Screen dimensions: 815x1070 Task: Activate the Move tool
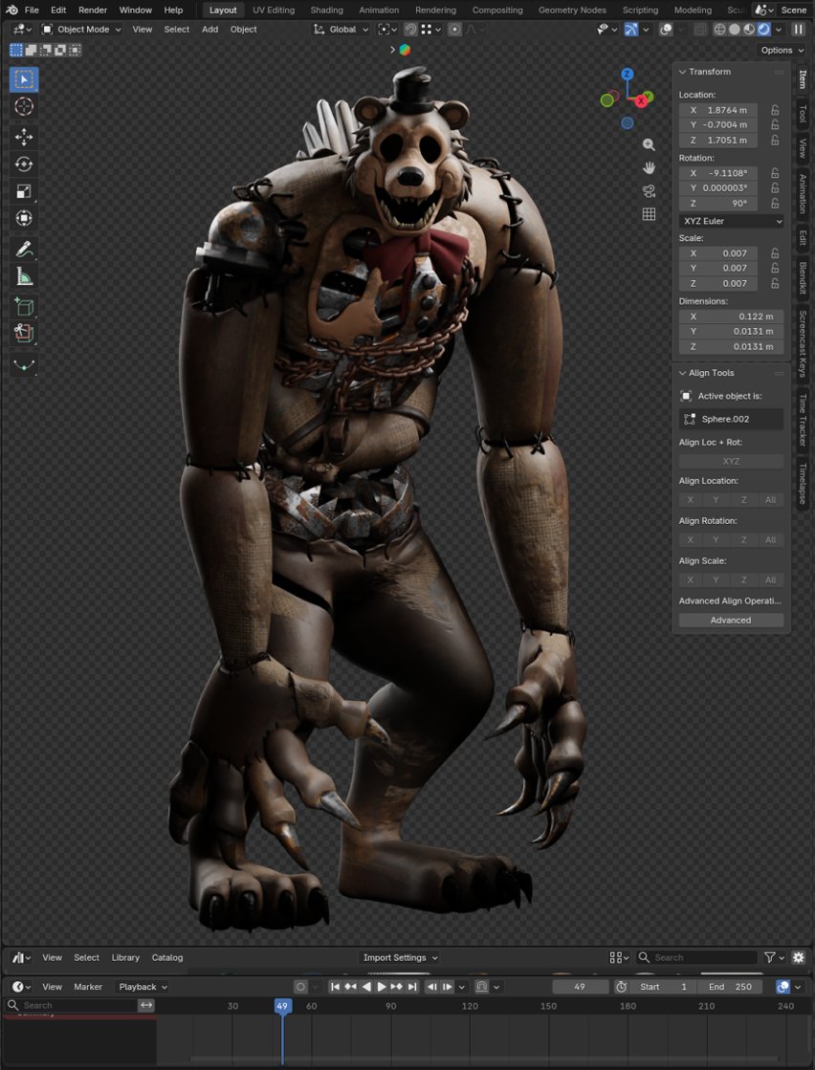24,137
